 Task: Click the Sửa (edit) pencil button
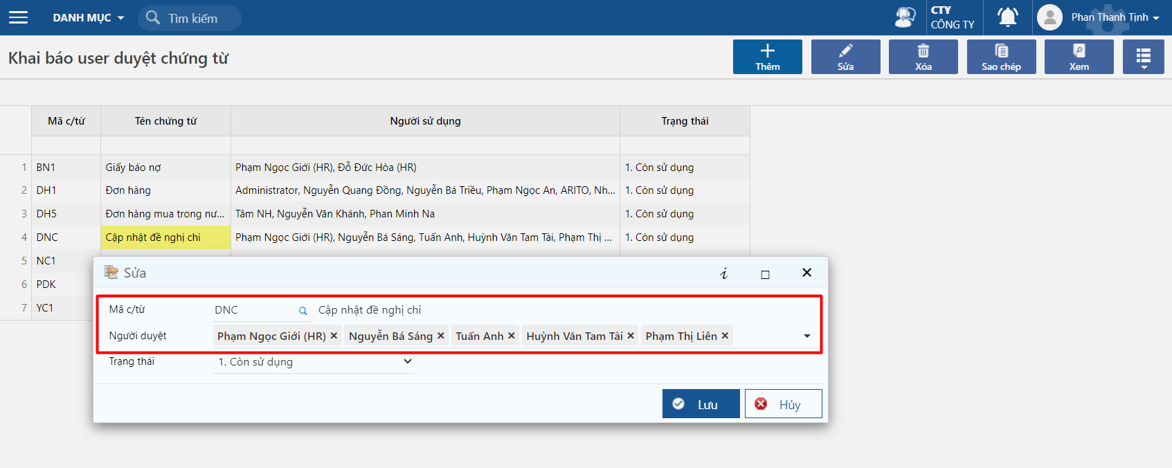845,57
